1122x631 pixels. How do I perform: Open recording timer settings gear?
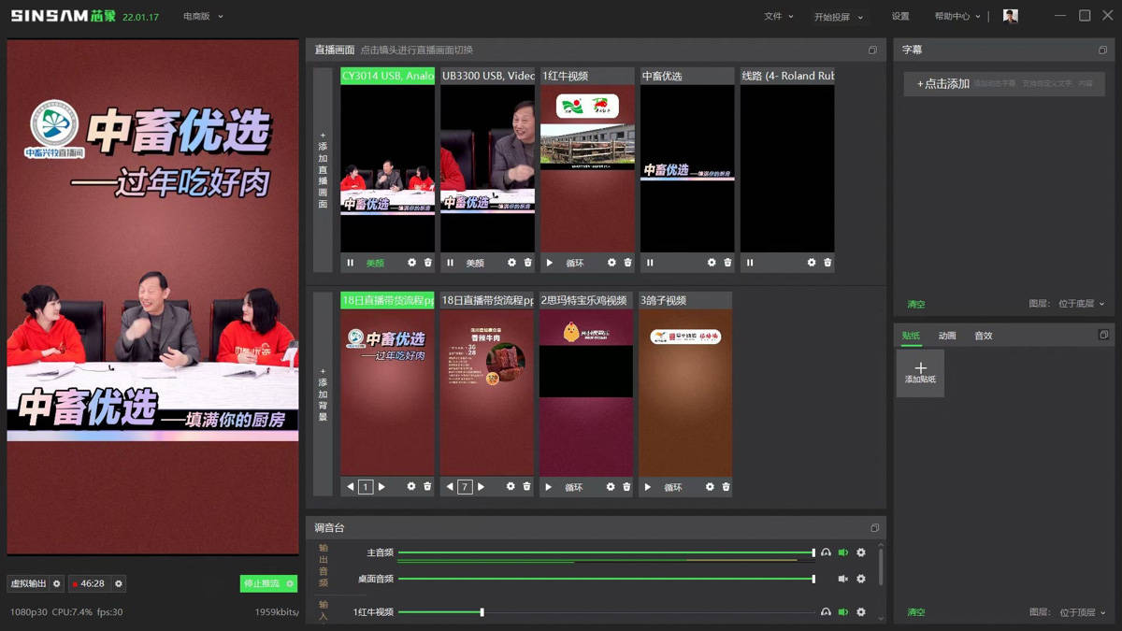pos(119,583)
